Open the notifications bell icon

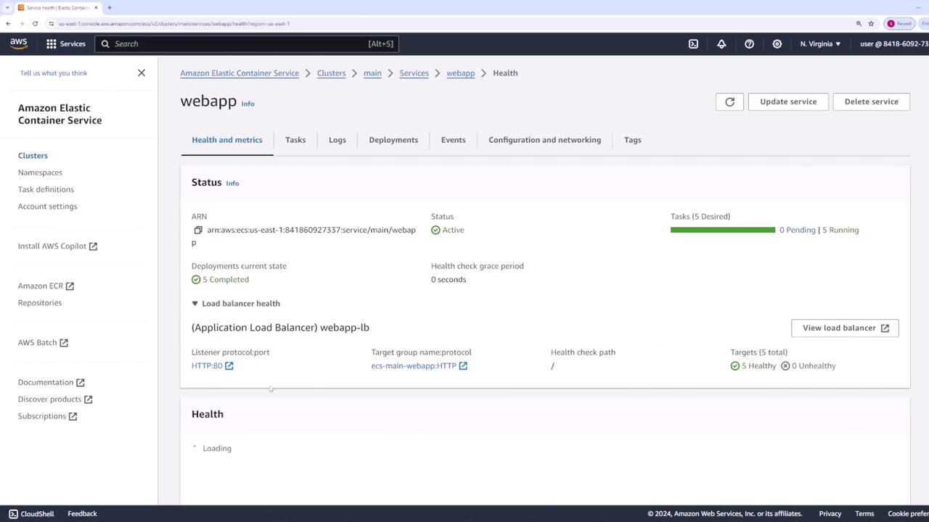pos(721,44)
